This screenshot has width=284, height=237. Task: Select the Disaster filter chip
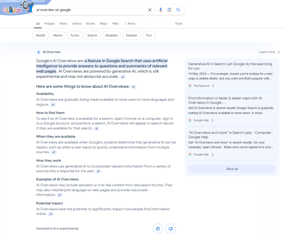pyautogui.click(x=132, y=35)
